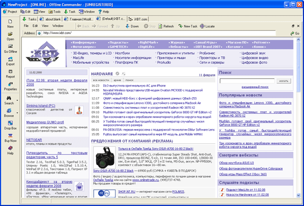This screenshot has width=304, height=206.
Task: Click the Forward navigation button
Action: click(100, 26)
